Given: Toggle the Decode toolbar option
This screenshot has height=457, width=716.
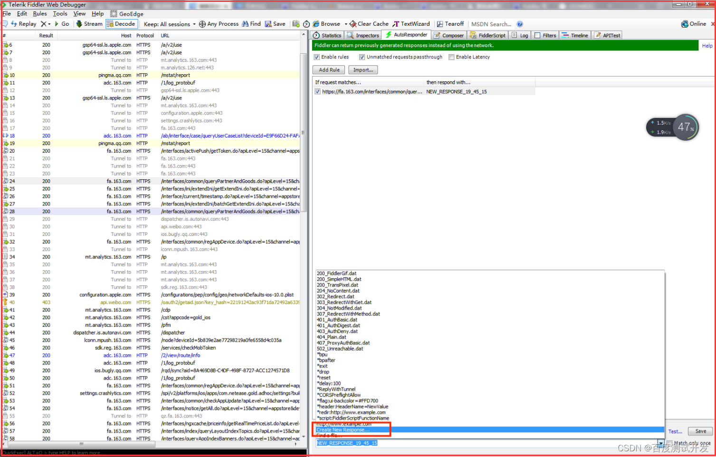Looking at the screenshot, I should click(x=121, y=24).
